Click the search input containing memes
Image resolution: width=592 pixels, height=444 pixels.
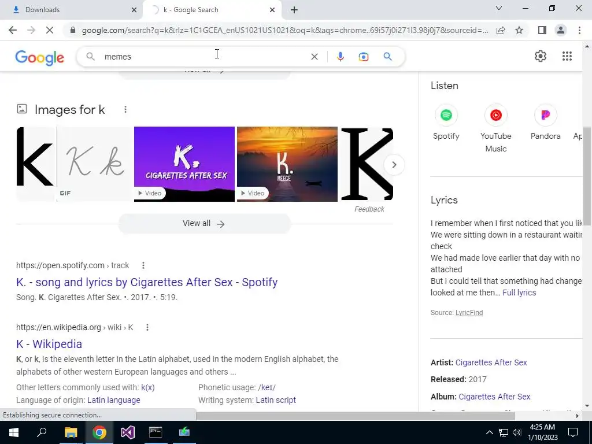coord(204,57)
